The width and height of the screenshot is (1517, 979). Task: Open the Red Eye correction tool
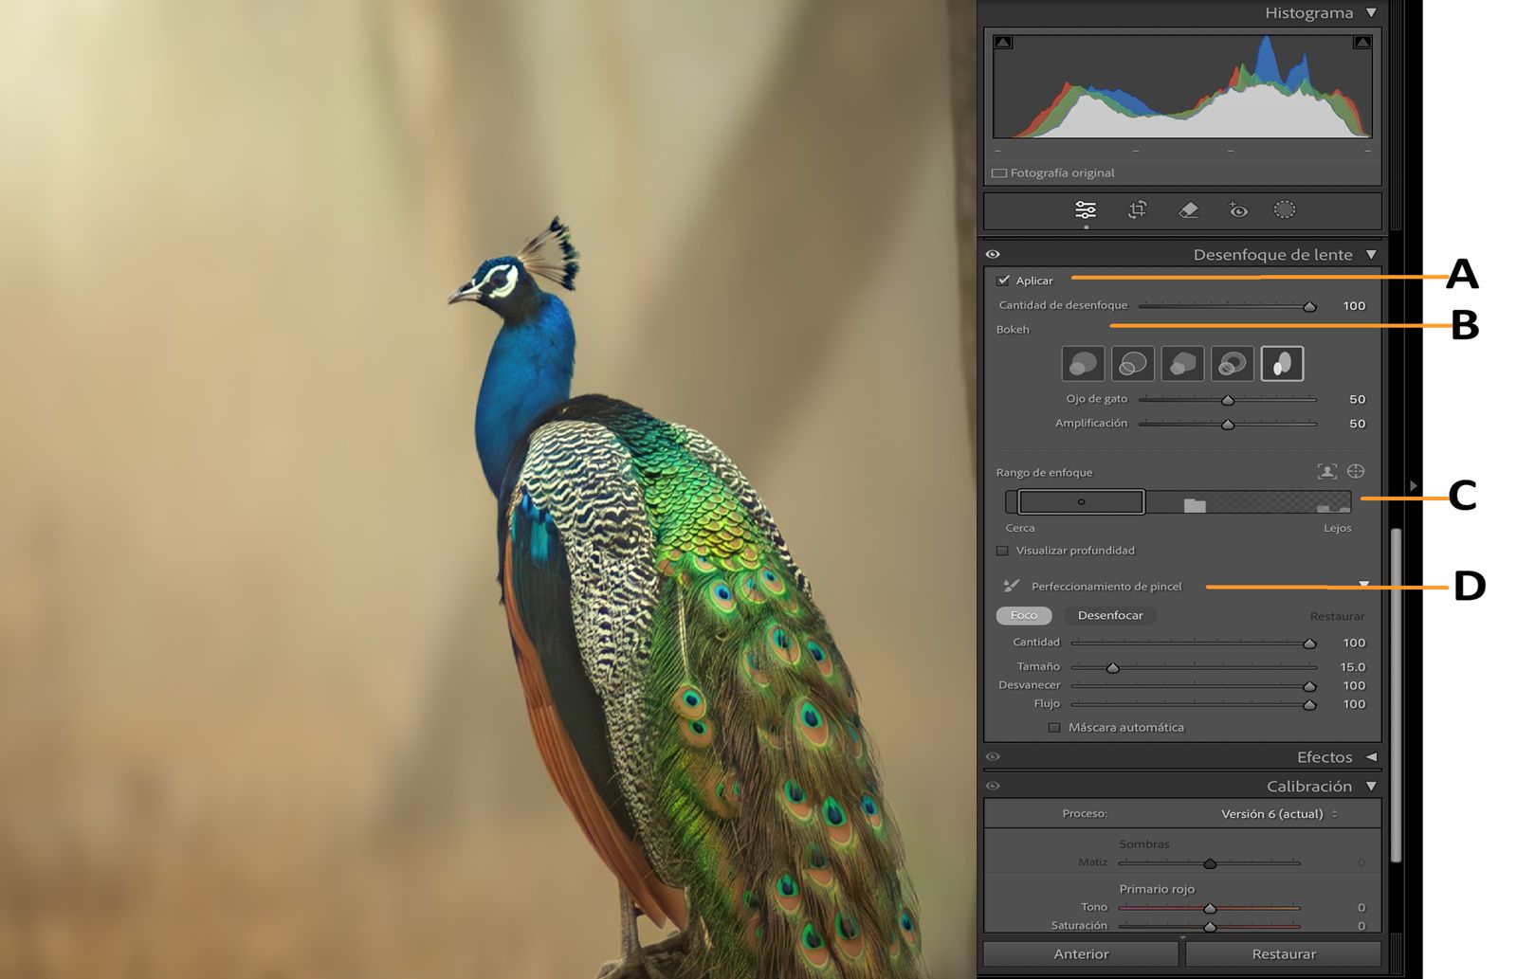point(1237,210)
